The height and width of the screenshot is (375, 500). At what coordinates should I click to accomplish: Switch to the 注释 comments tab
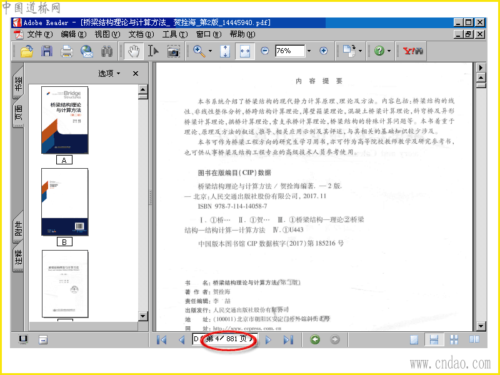pos(18,257)
